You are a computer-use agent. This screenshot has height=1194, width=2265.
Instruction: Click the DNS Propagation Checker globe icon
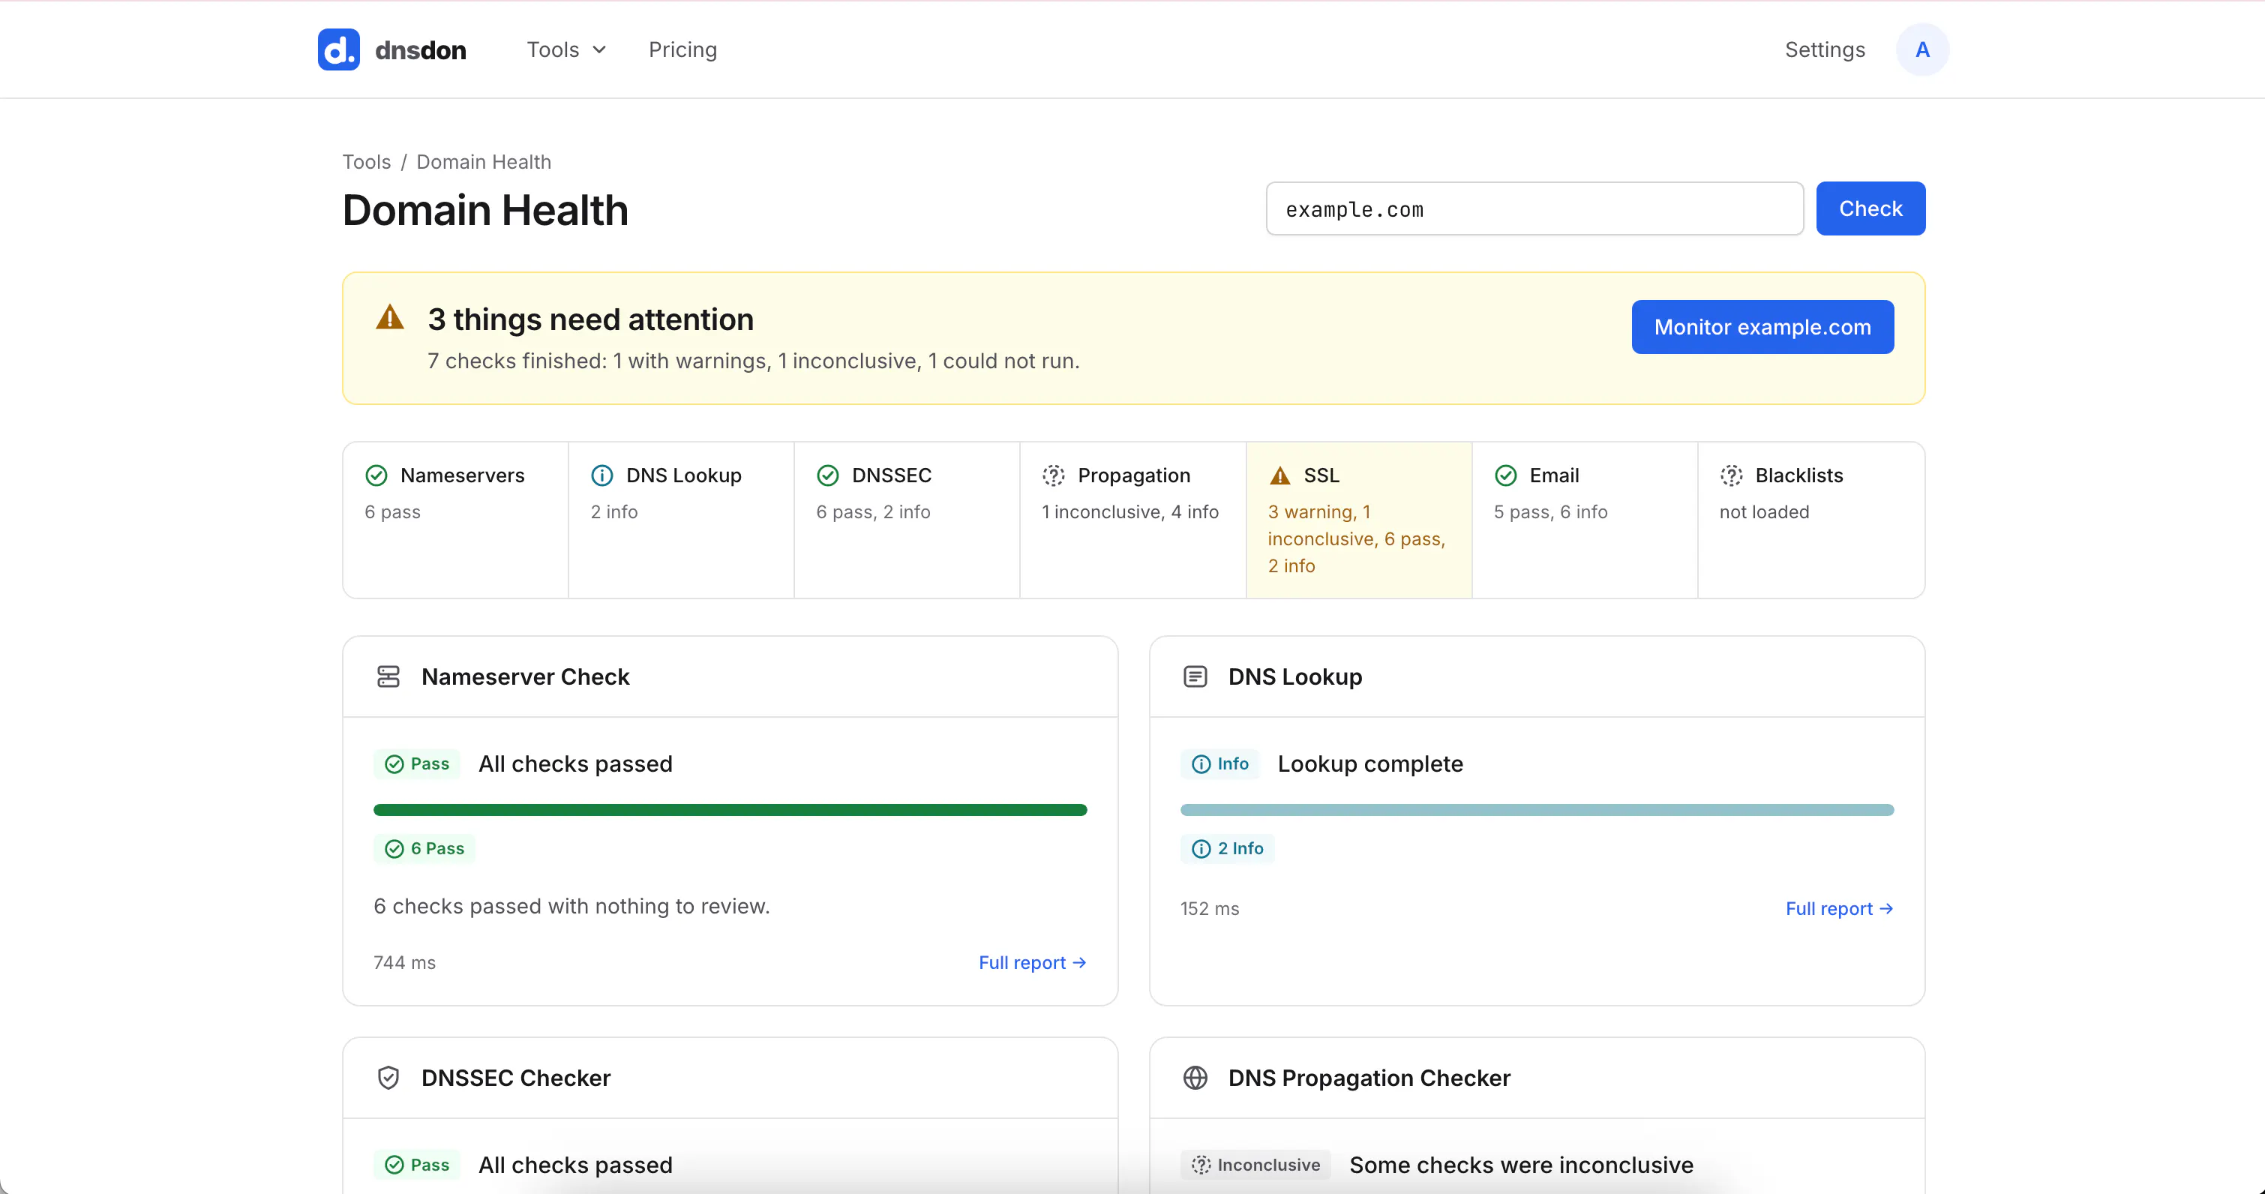[1195, 1077]
